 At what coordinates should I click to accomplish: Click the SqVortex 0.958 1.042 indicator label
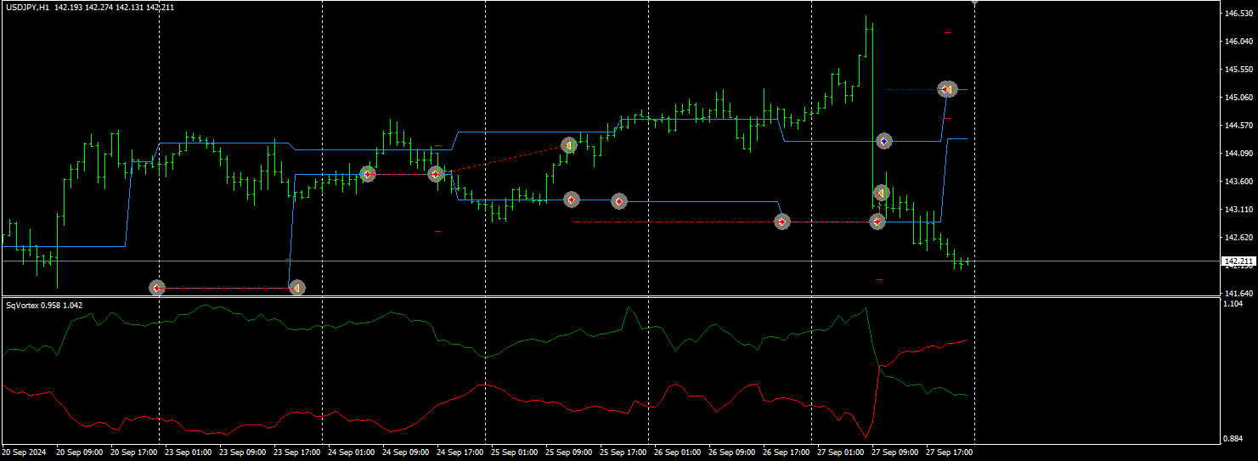click(x=44, y=305)
